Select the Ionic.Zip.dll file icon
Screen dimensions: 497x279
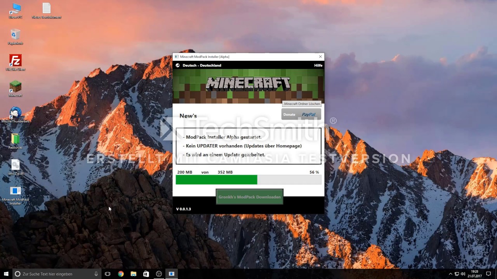16,167
